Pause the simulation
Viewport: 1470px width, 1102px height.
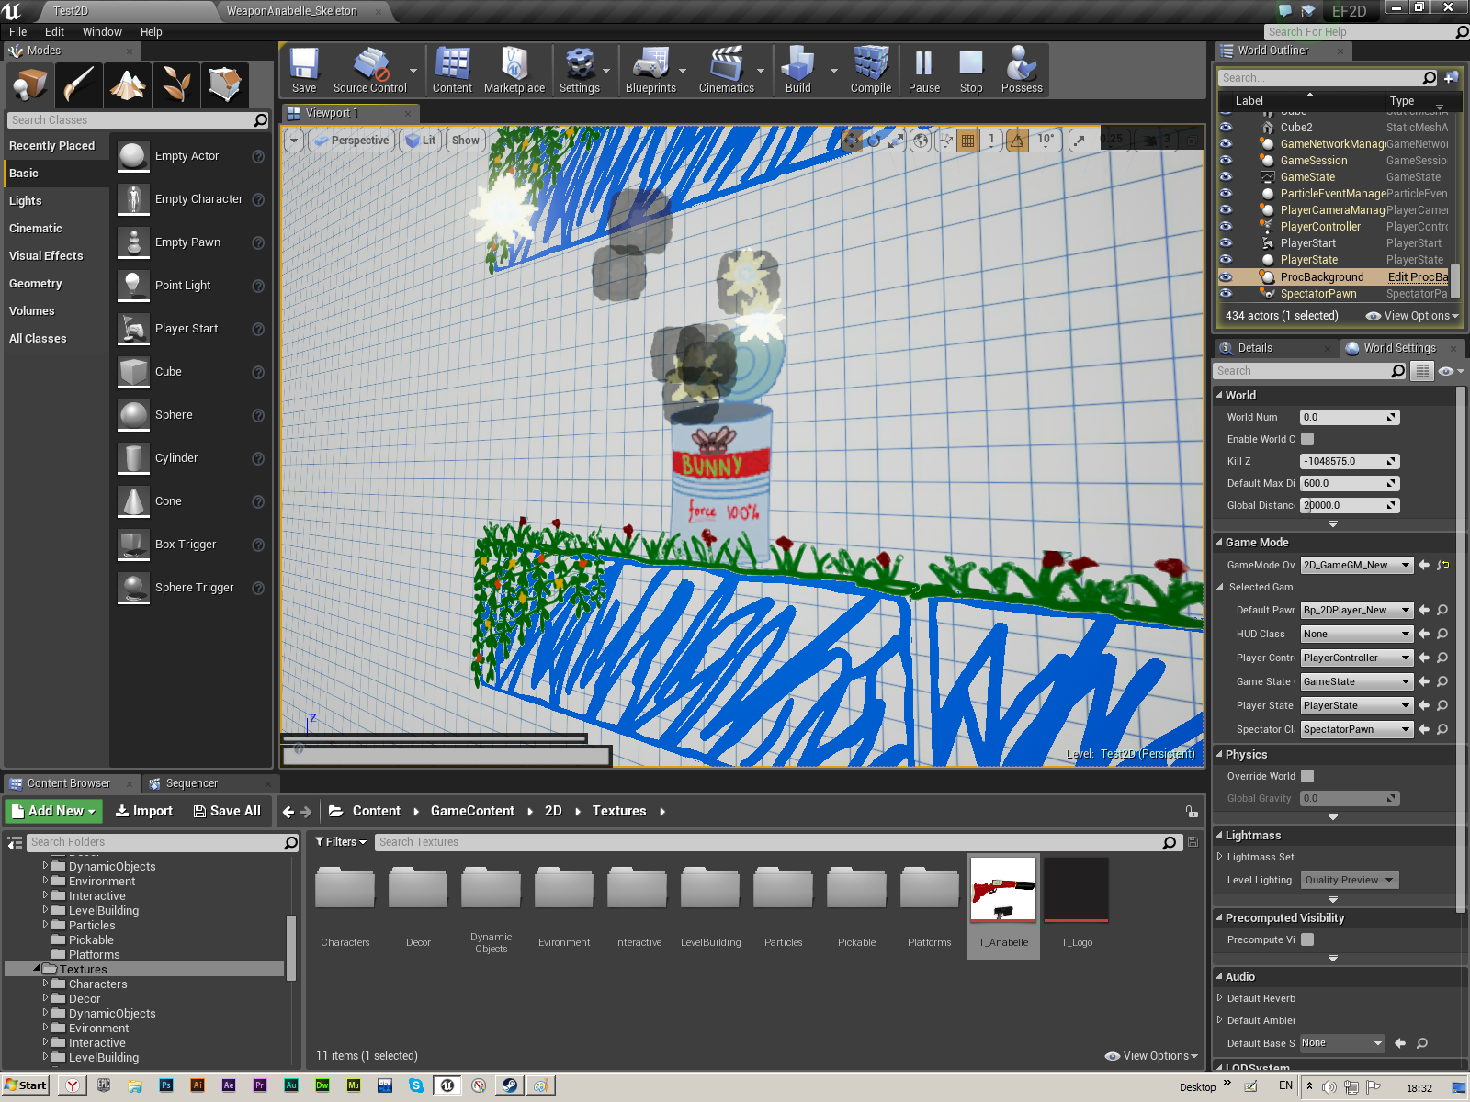tap(924, 71)
